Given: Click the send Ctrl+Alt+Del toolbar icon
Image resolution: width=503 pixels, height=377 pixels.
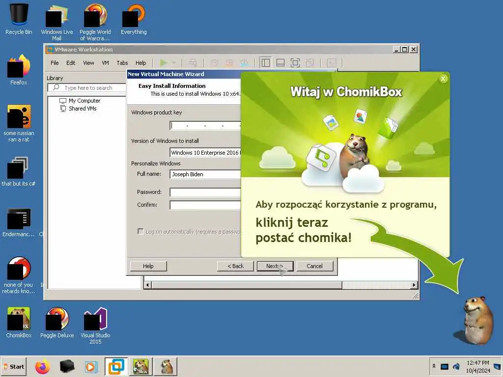Looking at the screenshot, I should (x=193, y=62).
